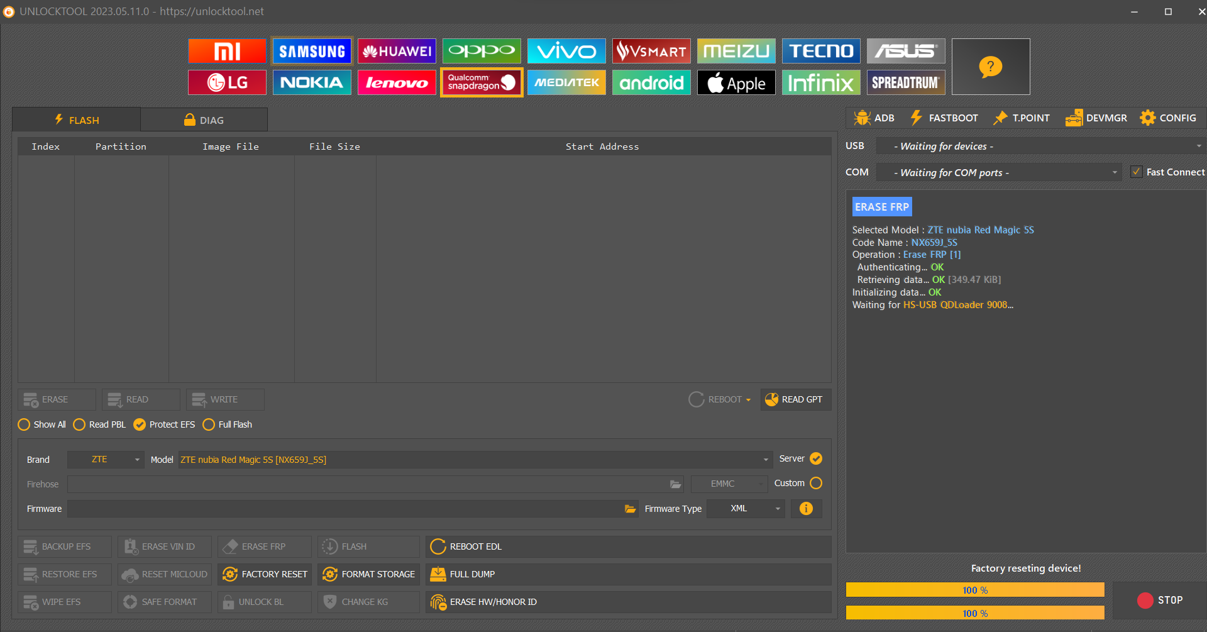The width and height of the screenshot is (1207, 632).
Task: Expand the USB devices dropdown
Action: (x=1040, y=146)
